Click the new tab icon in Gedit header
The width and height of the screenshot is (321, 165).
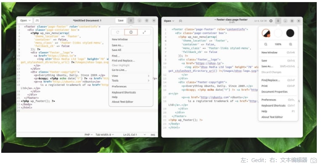point(37,21)
